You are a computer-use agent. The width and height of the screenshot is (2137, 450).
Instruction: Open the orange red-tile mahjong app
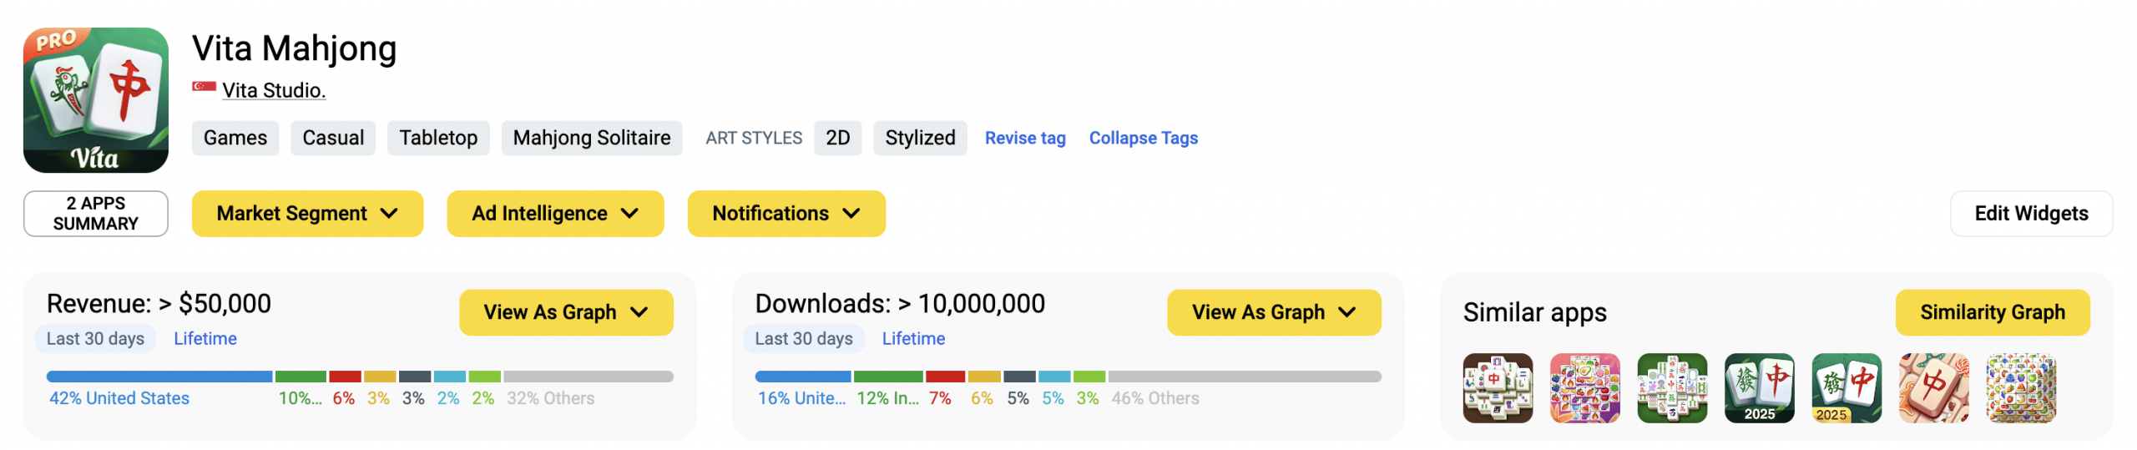pos(1933,388)
